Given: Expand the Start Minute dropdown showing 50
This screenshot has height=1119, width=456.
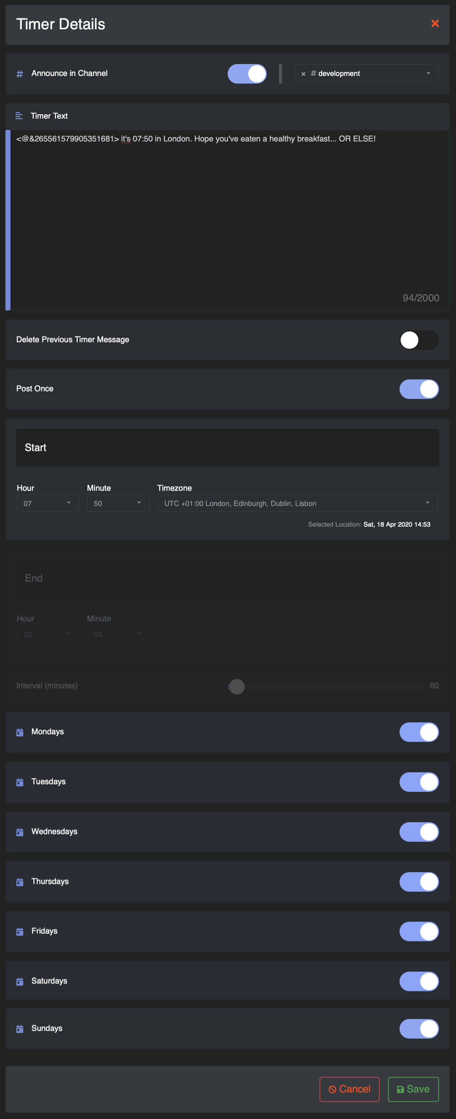Looking at the screenshot, I should 118,503.
